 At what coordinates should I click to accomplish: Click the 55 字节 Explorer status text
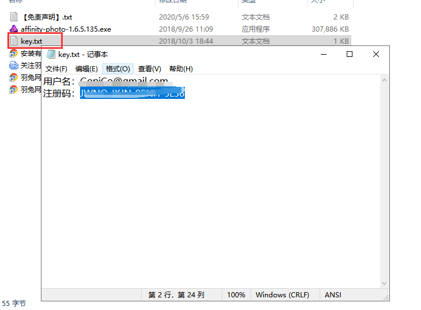point(14,304)
